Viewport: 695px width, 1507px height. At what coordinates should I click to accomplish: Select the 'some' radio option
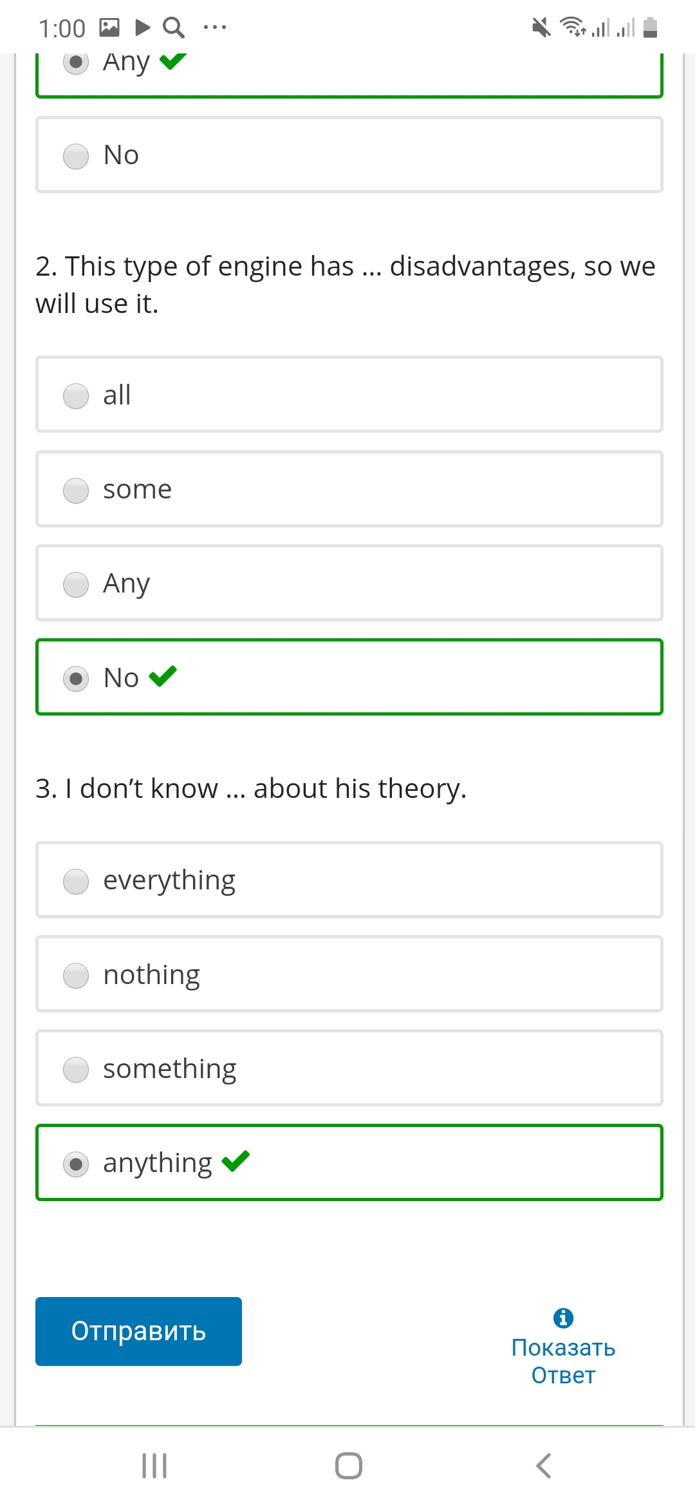tap(349, 489)
